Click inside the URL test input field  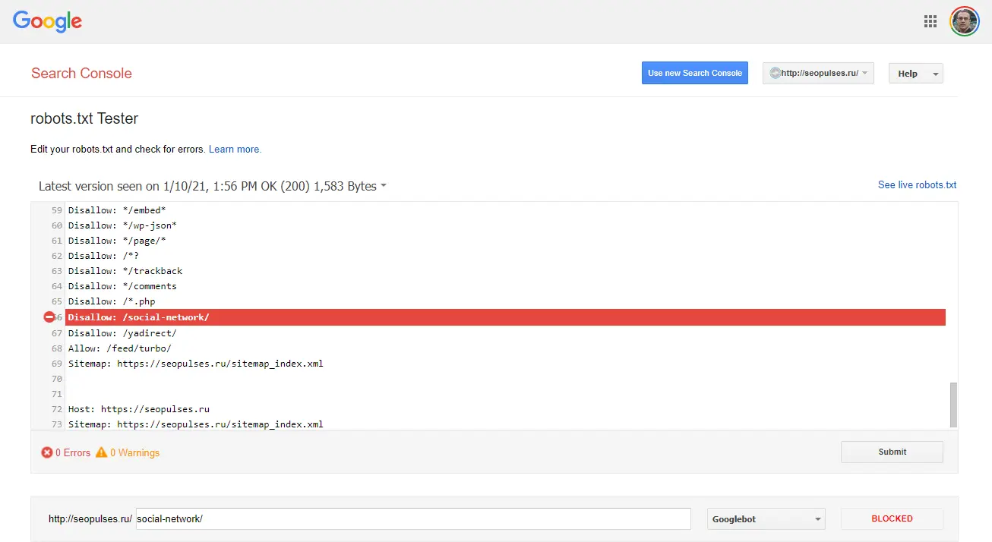(x=410, y=518)
